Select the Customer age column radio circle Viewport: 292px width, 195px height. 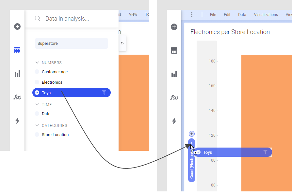point(37,72)
